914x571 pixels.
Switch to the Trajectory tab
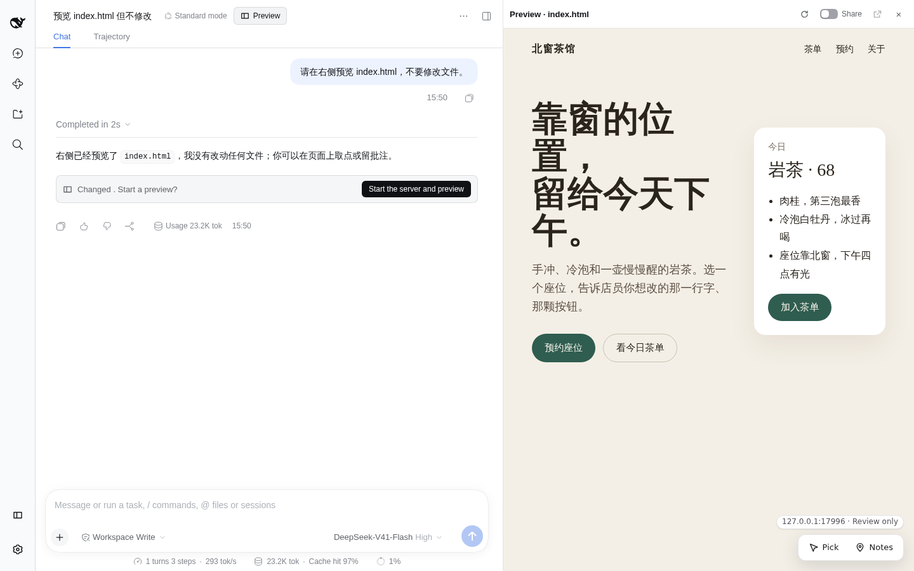[x=112, y=37]
